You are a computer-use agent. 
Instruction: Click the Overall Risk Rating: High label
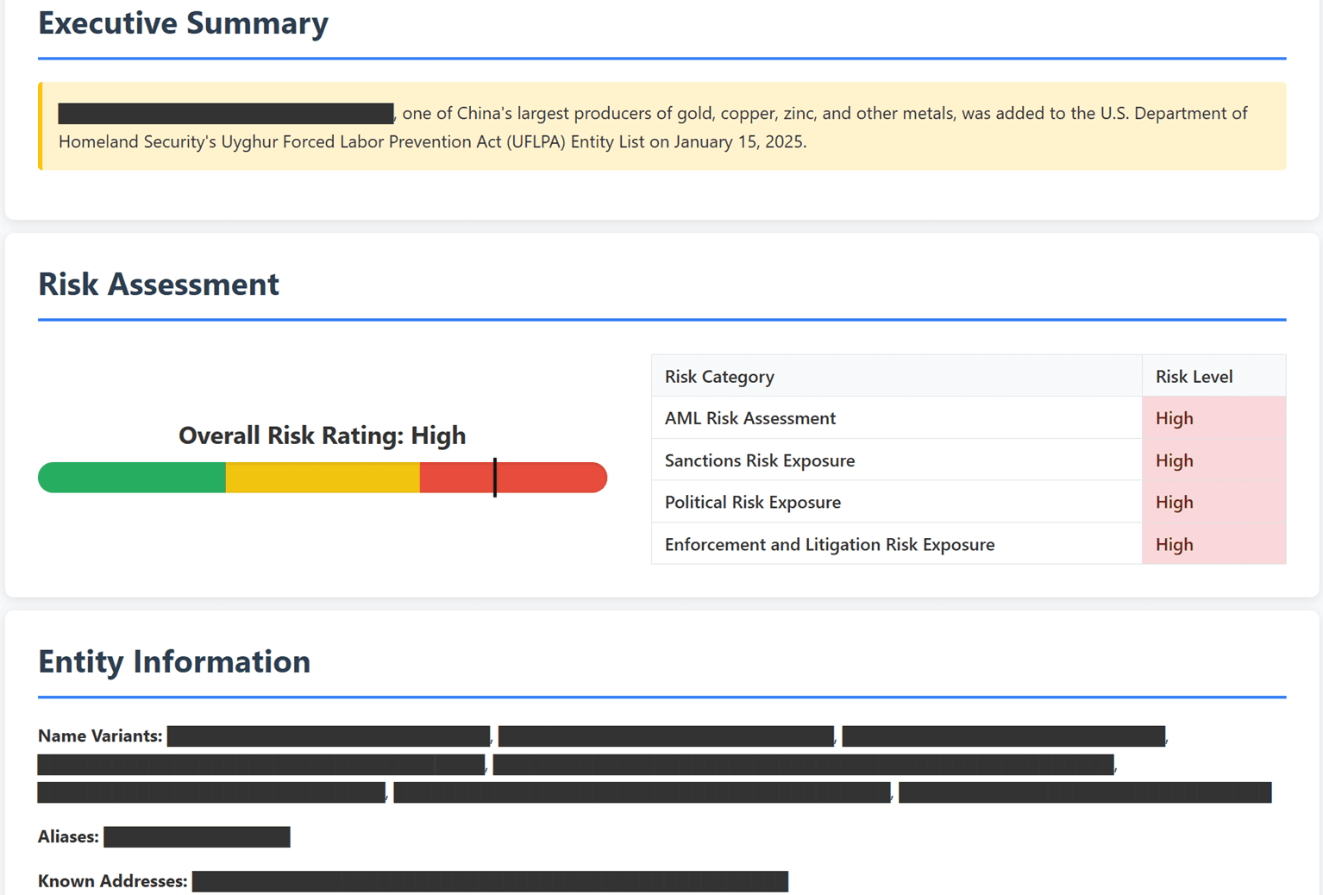pyautogui.click(x=322, y=435)
